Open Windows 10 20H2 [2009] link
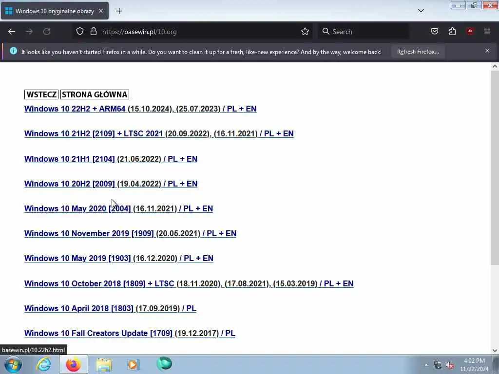The image size is (499, 374). coord(111,184)
